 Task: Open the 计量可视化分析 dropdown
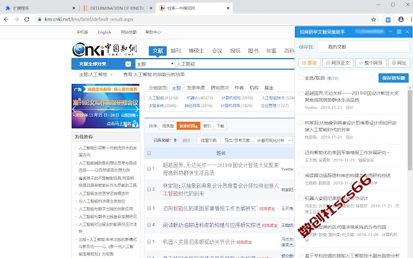(274, 141)
